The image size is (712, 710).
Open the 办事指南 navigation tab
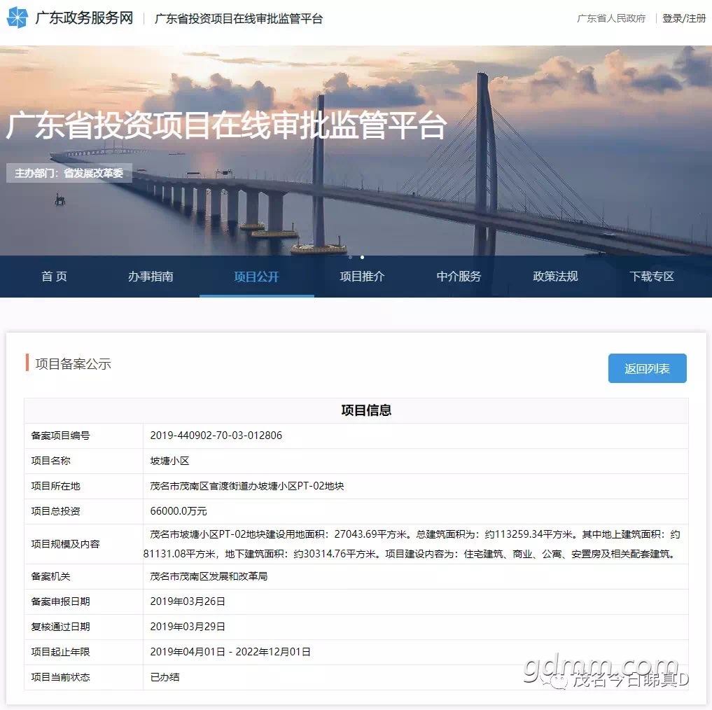point(151,276)
